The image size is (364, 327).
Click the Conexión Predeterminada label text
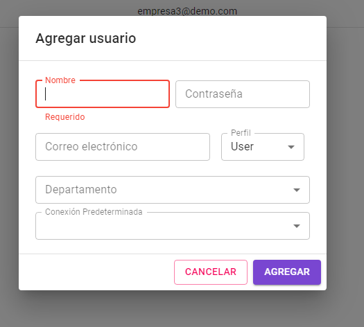click(94, 212)
